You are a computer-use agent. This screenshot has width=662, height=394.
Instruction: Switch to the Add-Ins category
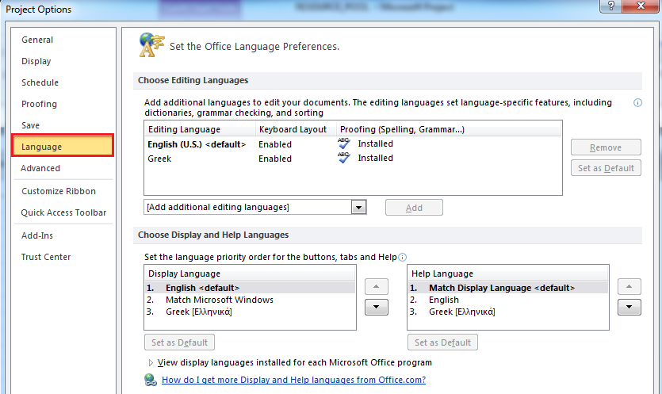click(x=37, y=235)
